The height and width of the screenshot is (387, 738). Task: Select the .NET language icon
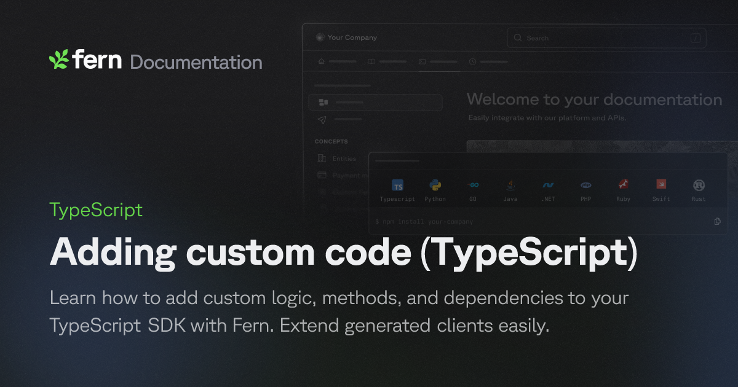[548, 185]
